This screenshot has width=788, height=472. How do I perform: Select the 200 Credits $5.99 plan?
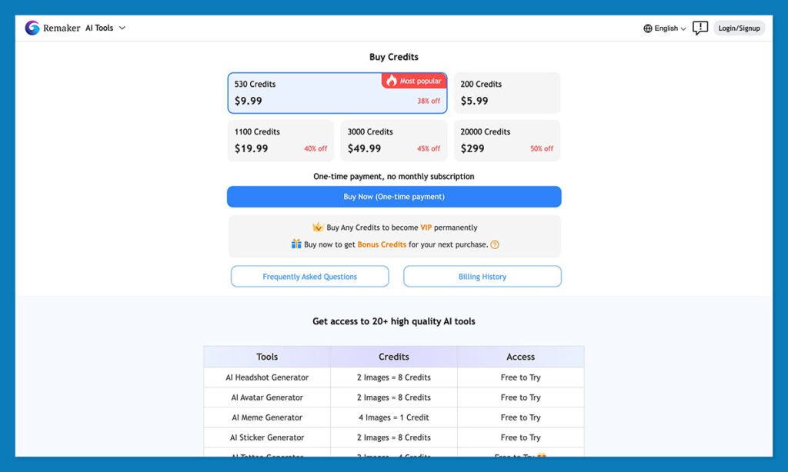point(506,92)
